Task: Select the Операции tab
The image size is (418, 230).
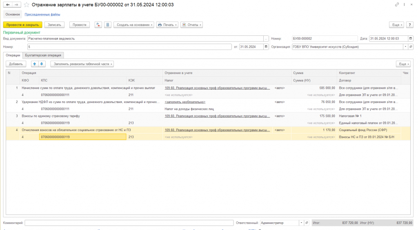Action: point(13,55)
